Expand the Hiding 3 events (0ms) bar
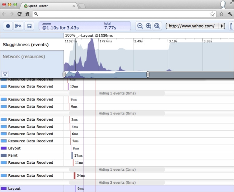The width and height of the screenshot is (234, 192). click(x=117, y=182)
